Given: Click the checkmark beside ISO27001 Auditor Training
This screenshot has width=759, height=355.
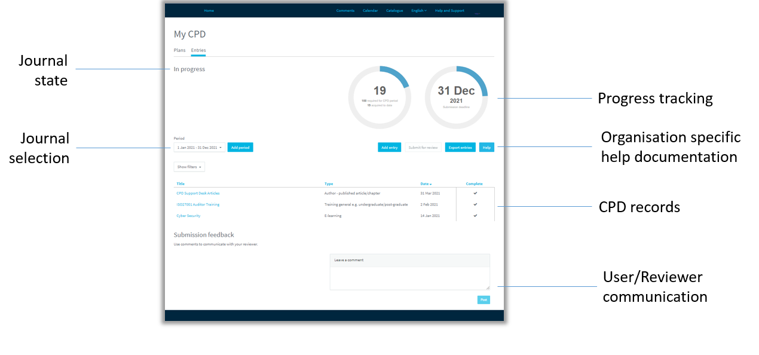Looking at the screenshot, I should (475, 204).
